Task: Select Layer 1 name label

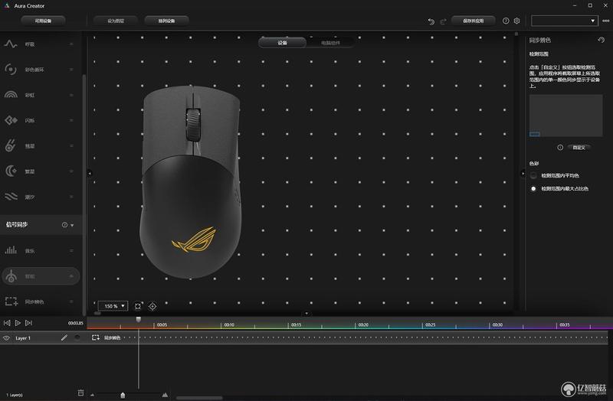Action: point(23,337)
